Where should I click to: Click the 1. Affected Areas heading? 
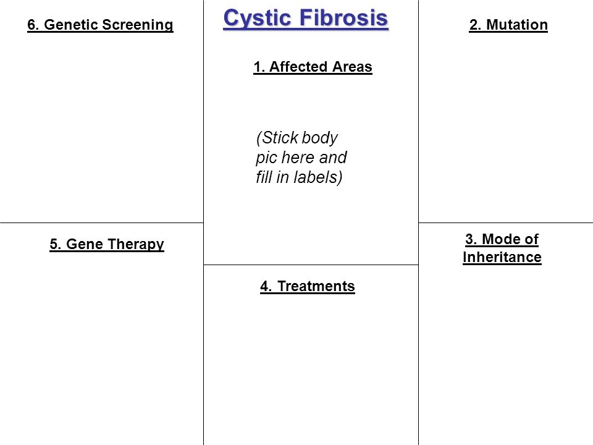click(x=313, y=67)
